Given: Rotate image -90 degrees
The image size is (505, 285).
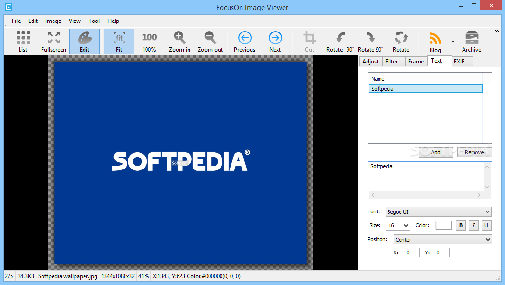Looking at the screenshot, I should [340, 42].
